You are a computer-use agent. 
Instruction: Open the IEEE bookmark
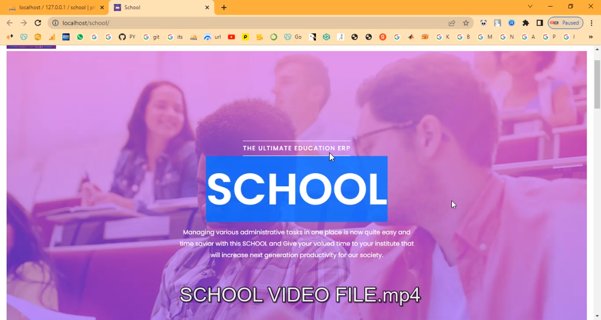point(66,36)
